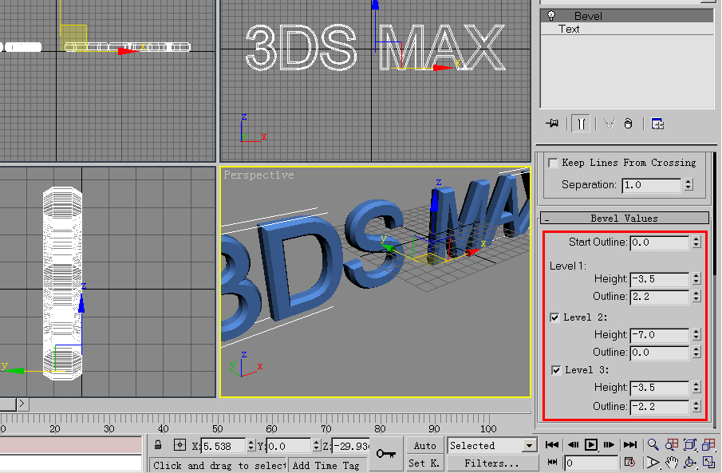Viewport: 722px width, 473px height.
Task: Step to Previous Frame
Action: (x=573, y=444)
